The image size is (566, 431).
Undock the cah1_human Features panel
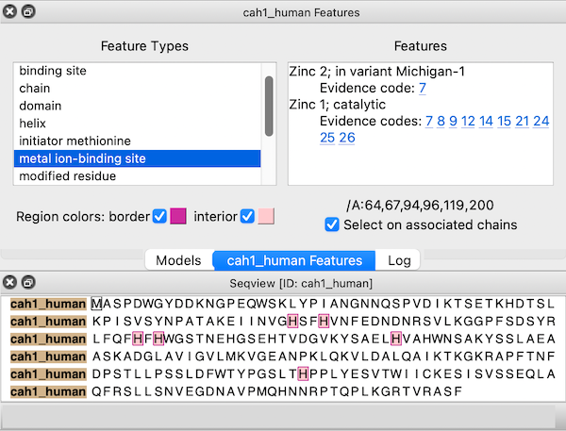point(27,12)
